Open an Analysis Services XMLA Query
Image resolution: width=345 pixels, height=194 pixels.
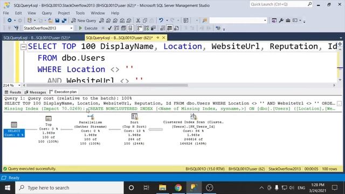click(x=122, y=20)
